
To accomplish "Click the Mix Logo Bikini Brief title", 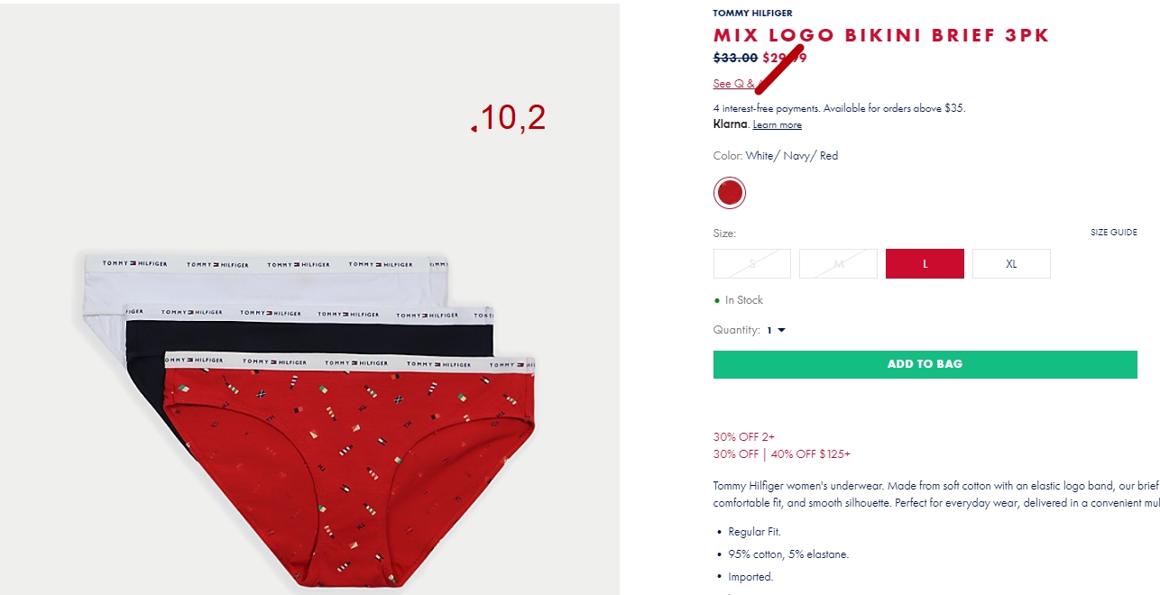I will [881, 35].
